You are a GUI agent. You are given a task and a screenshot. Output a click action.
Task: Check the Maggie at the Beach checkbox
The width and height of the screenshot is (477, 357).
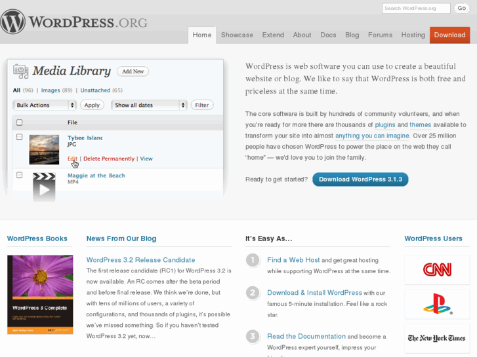20,175
